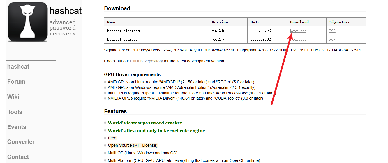
Task: Click the AMD GPUs on Windows requirement
Action: (x=181, y=87)
